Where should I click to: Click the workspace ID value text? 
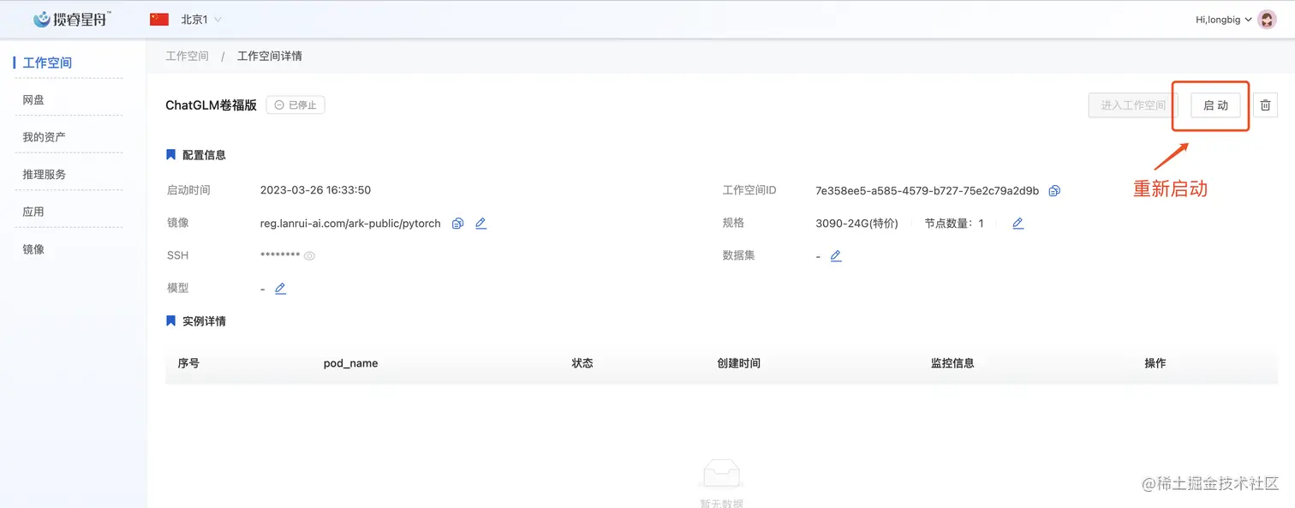coord(927,190)
